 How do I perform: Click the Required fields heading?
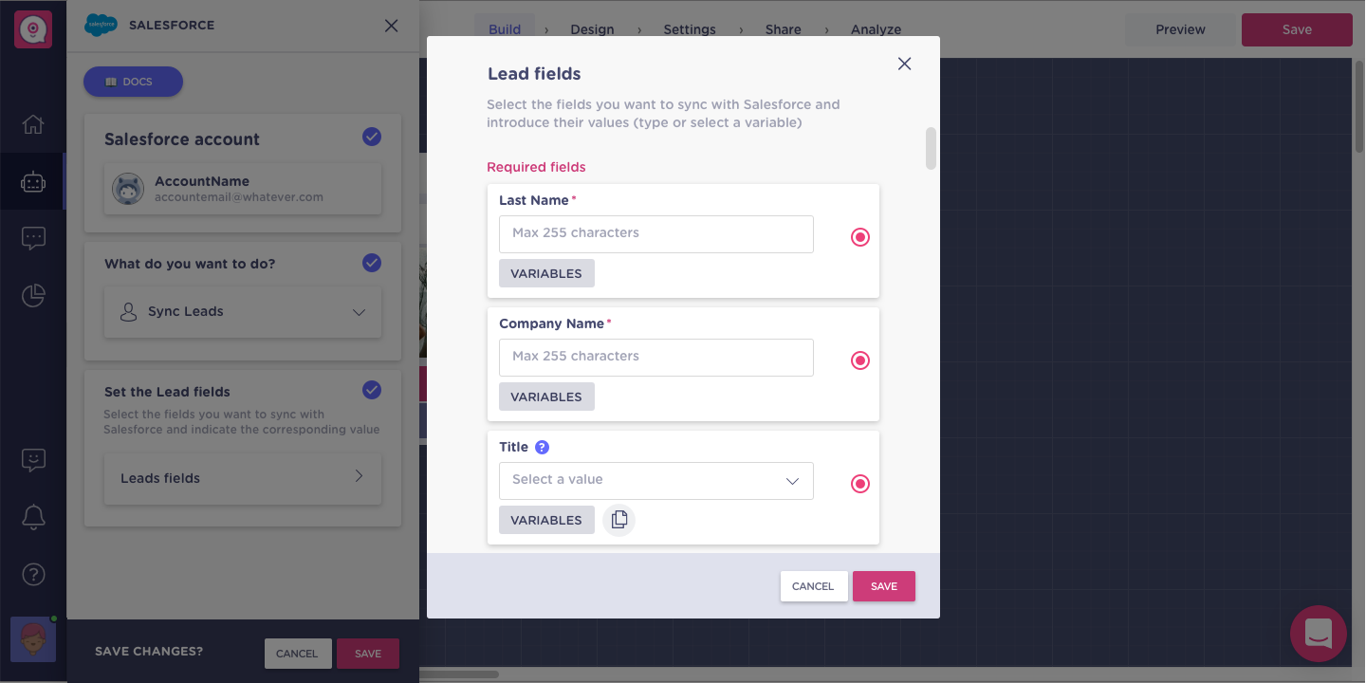[536, 167]
